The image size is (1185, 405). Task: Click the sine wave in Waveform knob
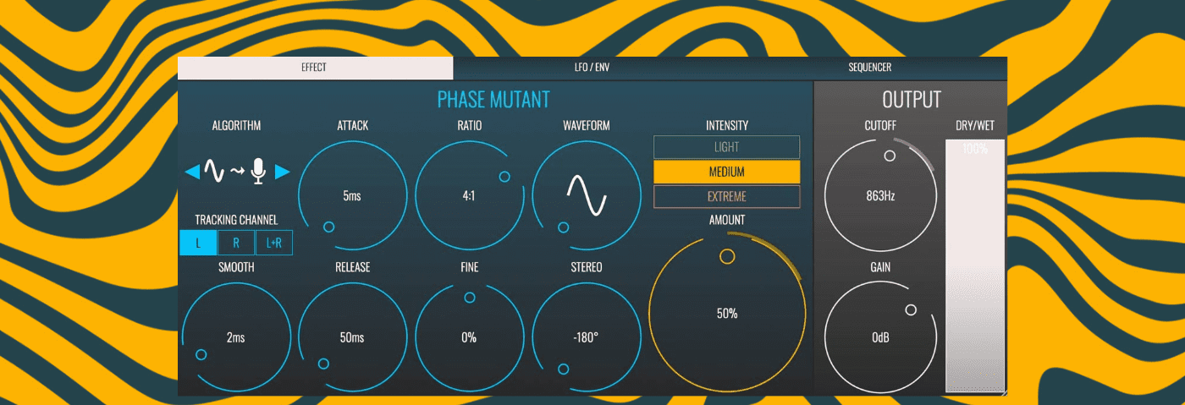[x=587, y=196]
